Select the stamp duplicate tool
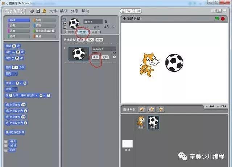 123,11
